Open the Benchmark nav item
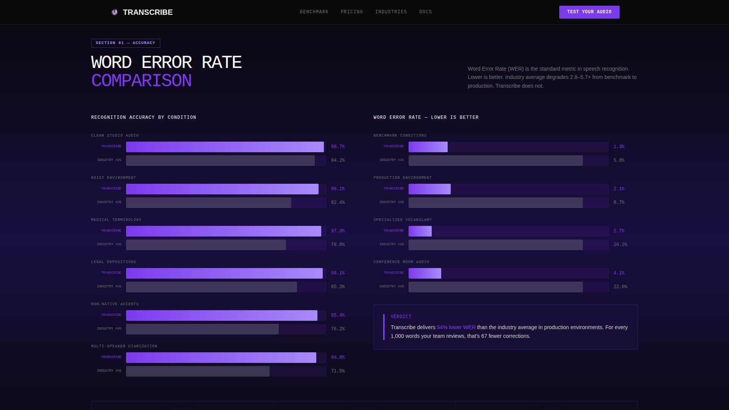This screenshot has width=729, height=410. tap(314, 12)
